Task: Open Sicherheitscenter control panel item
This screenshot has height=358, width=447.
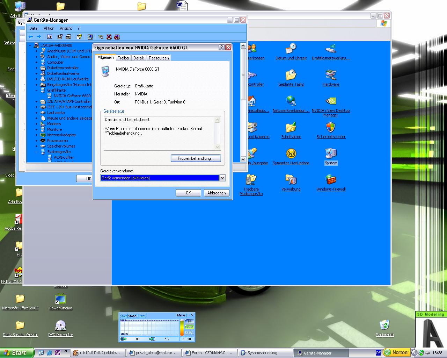Action: pos(331,130)
